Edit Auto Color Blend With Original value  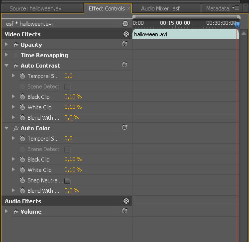click(x=68, y=191)
